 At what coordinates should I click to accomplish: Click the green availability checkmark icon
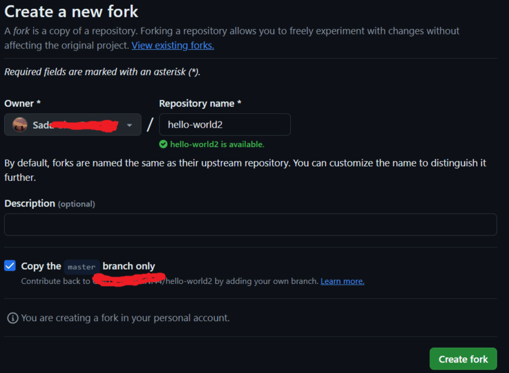pos(163,144)
